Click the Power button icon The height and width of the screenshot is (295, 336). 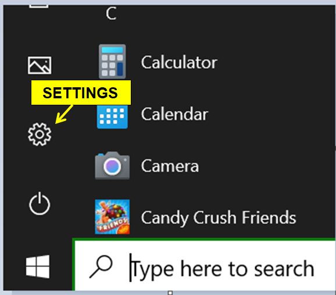[40, 204]
